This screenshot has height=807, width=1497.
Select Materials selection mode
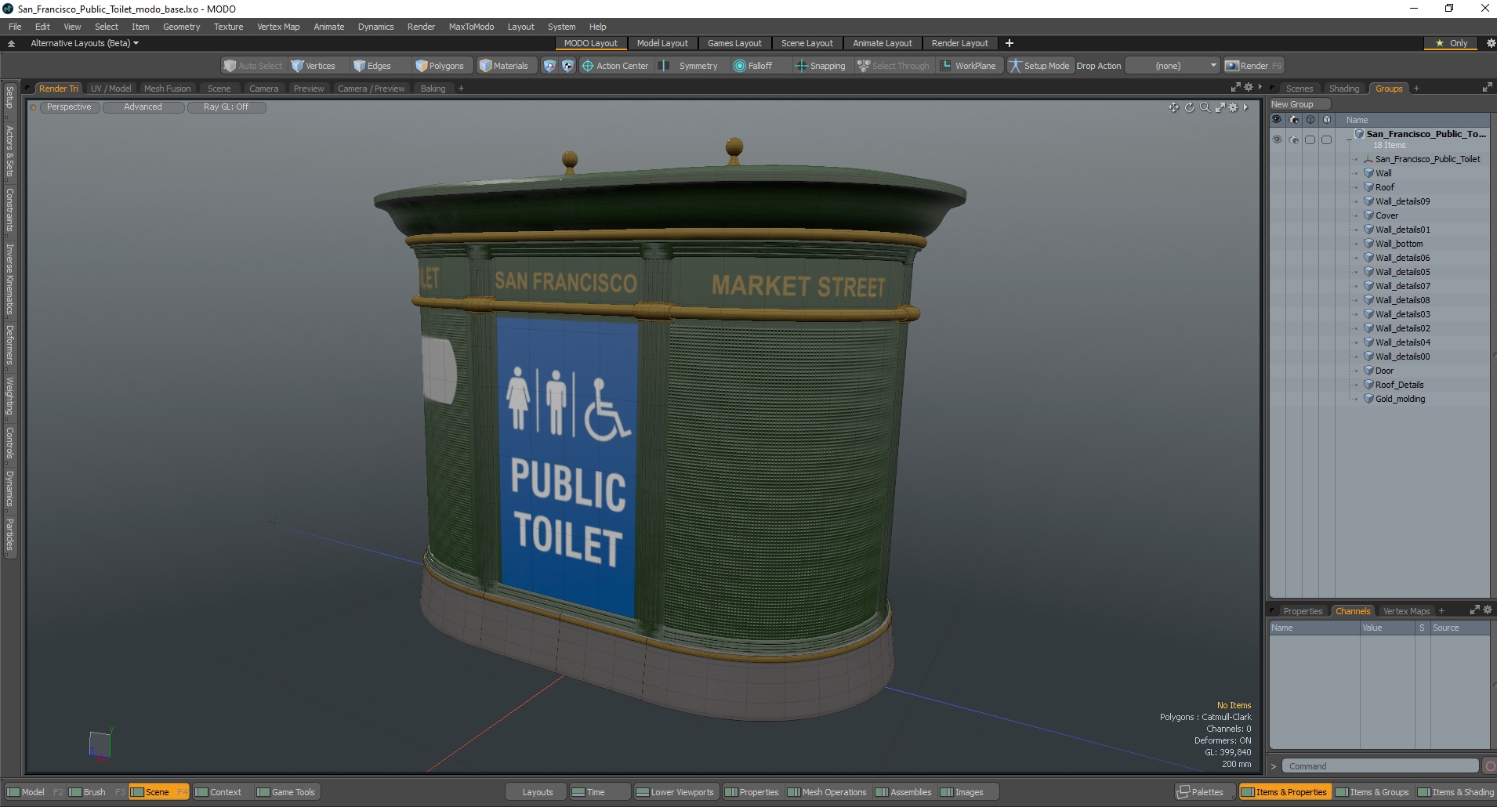[x=504, y=66]
